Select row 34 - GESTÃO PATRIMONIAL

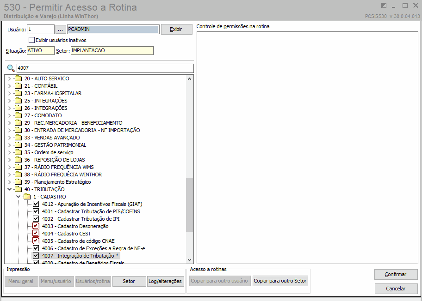(55, 145)
